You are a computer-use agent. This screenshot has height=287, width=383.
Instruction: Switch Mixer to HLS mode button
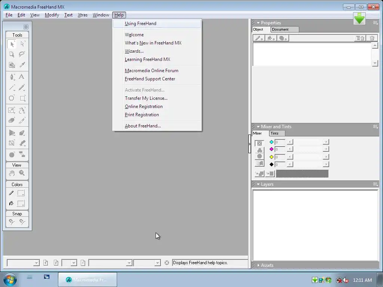[260, 157]
